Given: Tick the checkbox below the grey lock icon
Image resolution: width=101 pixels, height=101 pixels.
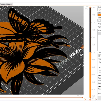Looking at the screenshot, I should pyautogui.click(x=100, y=71).
